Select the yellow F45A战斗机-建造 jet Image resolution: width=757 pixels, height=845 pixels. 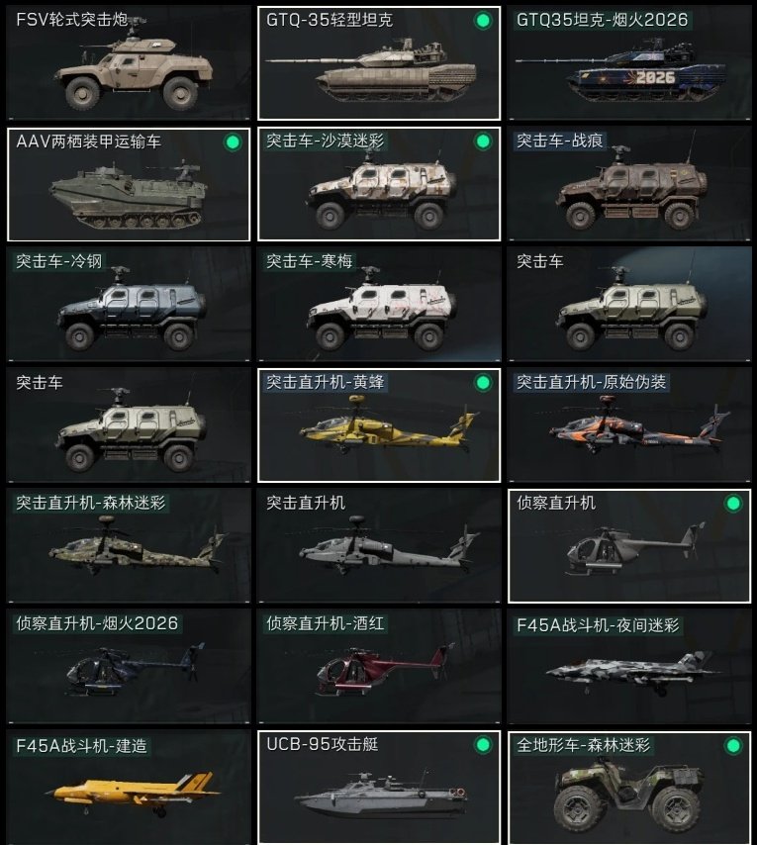(129, 788)
